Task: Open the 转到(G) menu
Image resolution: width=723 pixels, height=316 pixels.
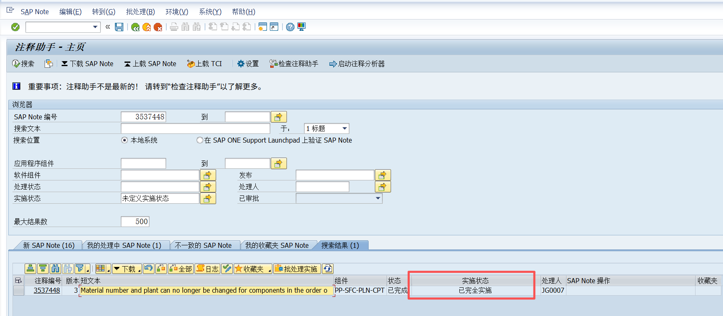Action: click(x=104, y=12)
